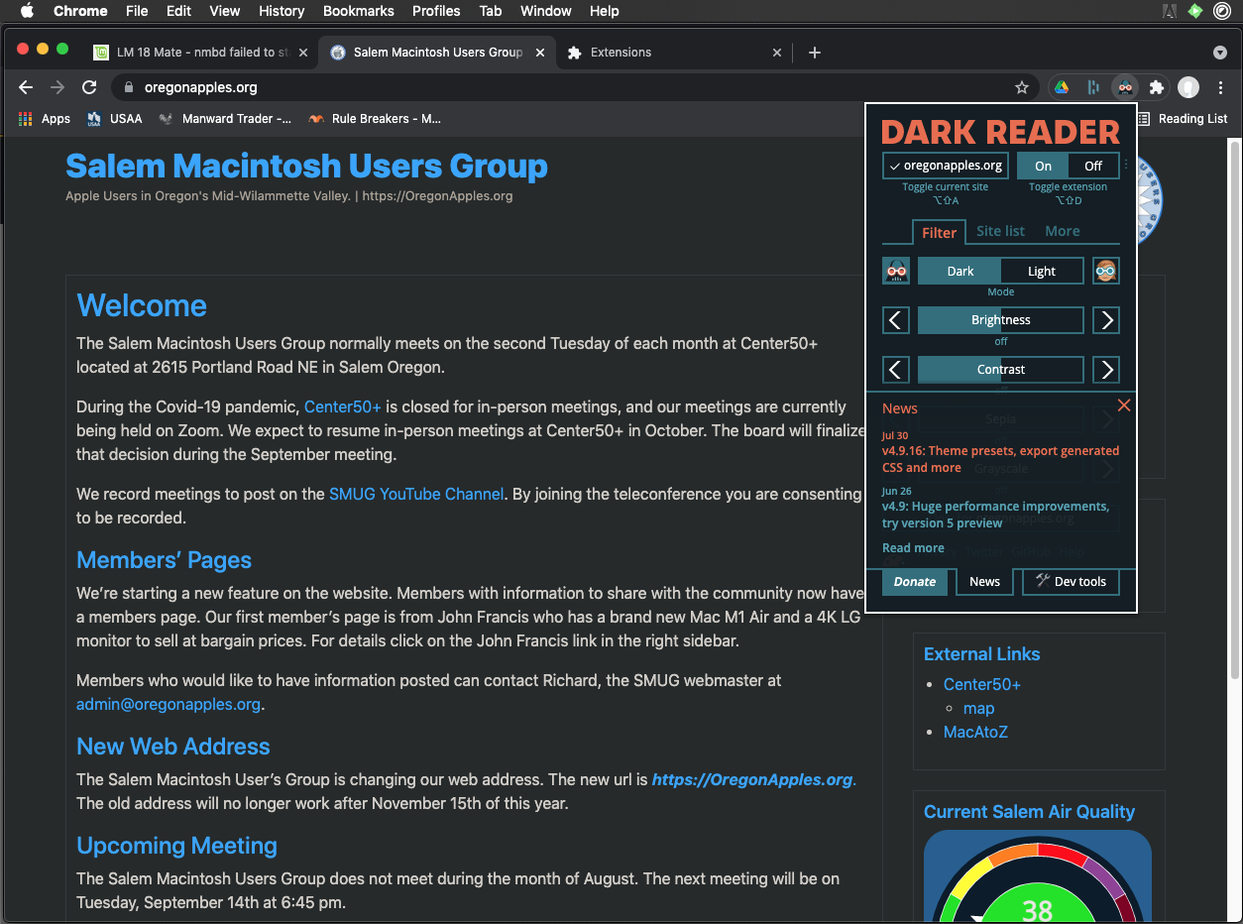Open the Center50+ link in Welcome text
The image size is (1243, 924).
(343, 406)
